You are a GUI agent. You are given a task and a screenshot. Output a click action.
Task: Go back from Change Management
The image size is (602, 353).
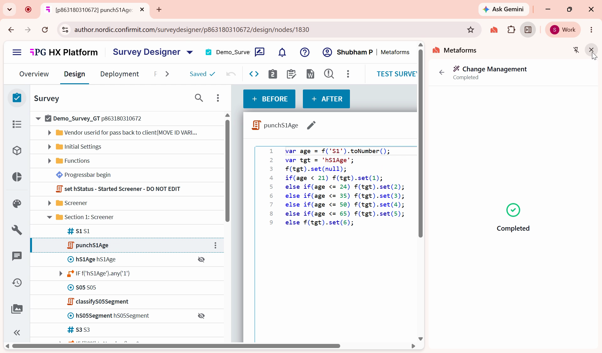[x=442, y=73]
